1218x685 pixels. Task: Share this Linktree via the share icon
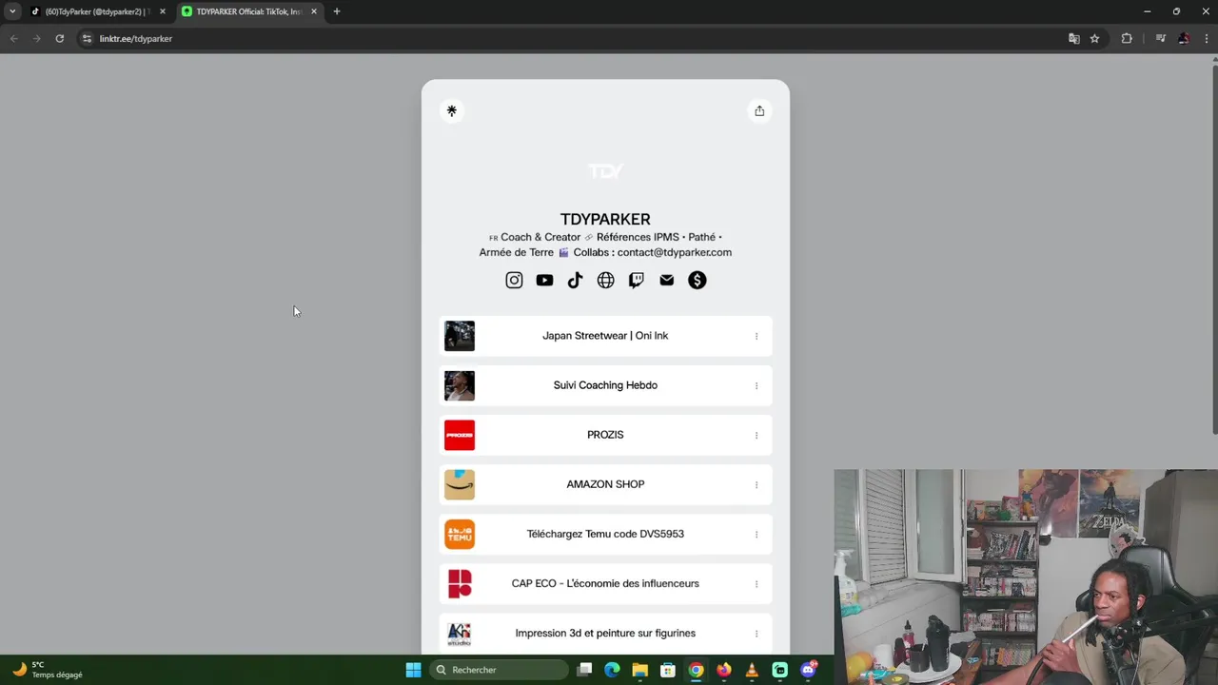[x=759, y=110]
